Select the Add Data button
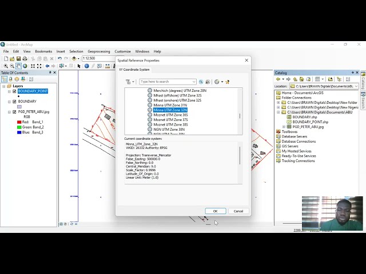Image resolution: width=366 pixels, height=274 pixels. click(x=74, y=58)
